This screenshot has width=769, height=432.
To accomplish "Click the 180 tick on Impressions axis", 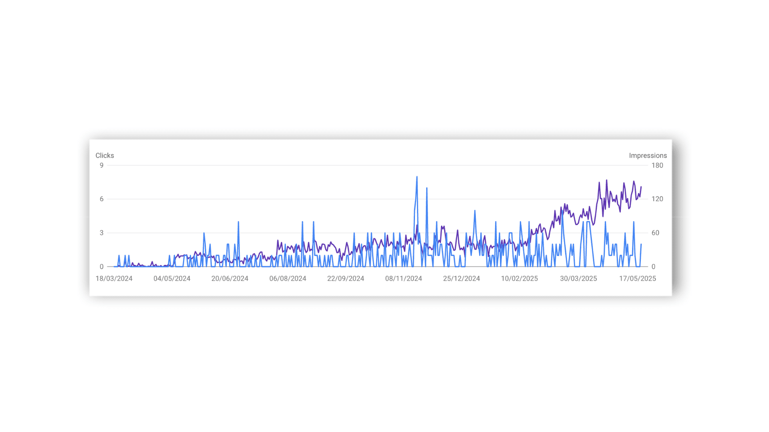I will pyautogui.click(x=657, y=165).
